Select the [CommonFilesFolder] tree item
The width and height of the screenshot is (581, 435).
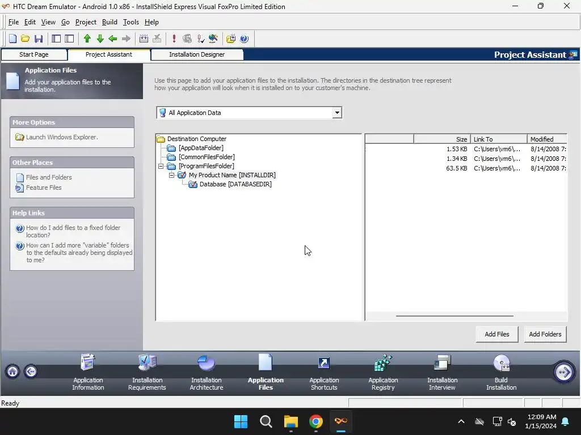(207, 157)
